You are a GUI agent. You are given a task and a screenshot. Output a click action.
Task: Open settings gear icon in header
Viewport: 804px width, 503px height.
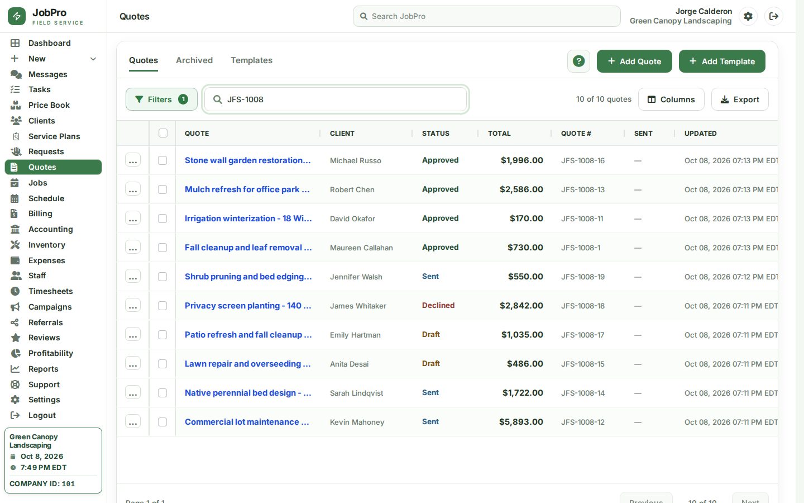pyautogui.click(x=748, y=16)
